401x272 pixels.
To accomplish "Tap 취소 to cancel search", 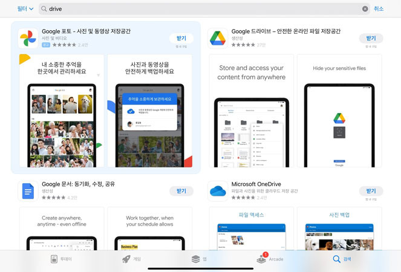I will click(x=379, y=8).
